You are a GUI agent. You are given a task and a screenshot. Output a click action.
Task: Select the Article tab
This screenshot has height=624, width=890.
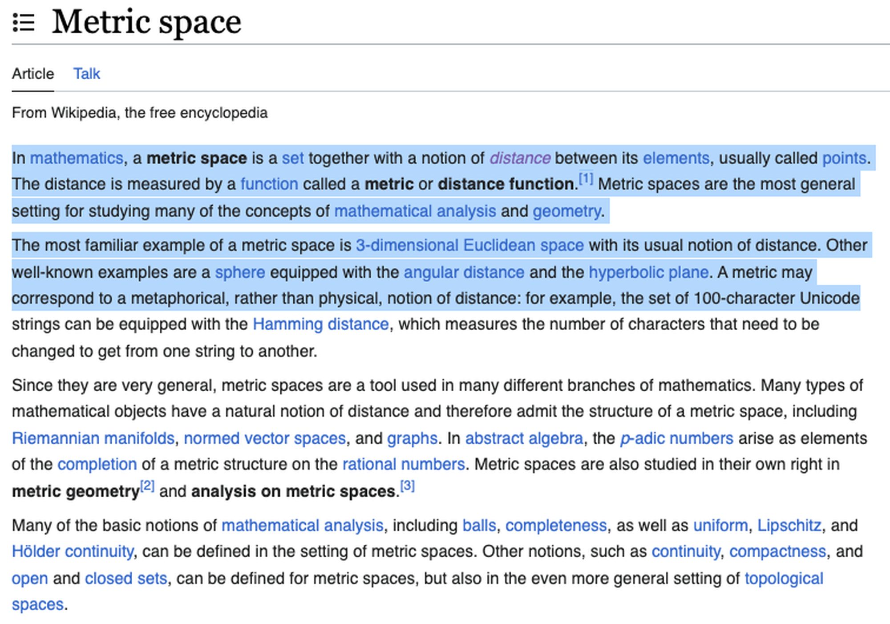[33, 74]
